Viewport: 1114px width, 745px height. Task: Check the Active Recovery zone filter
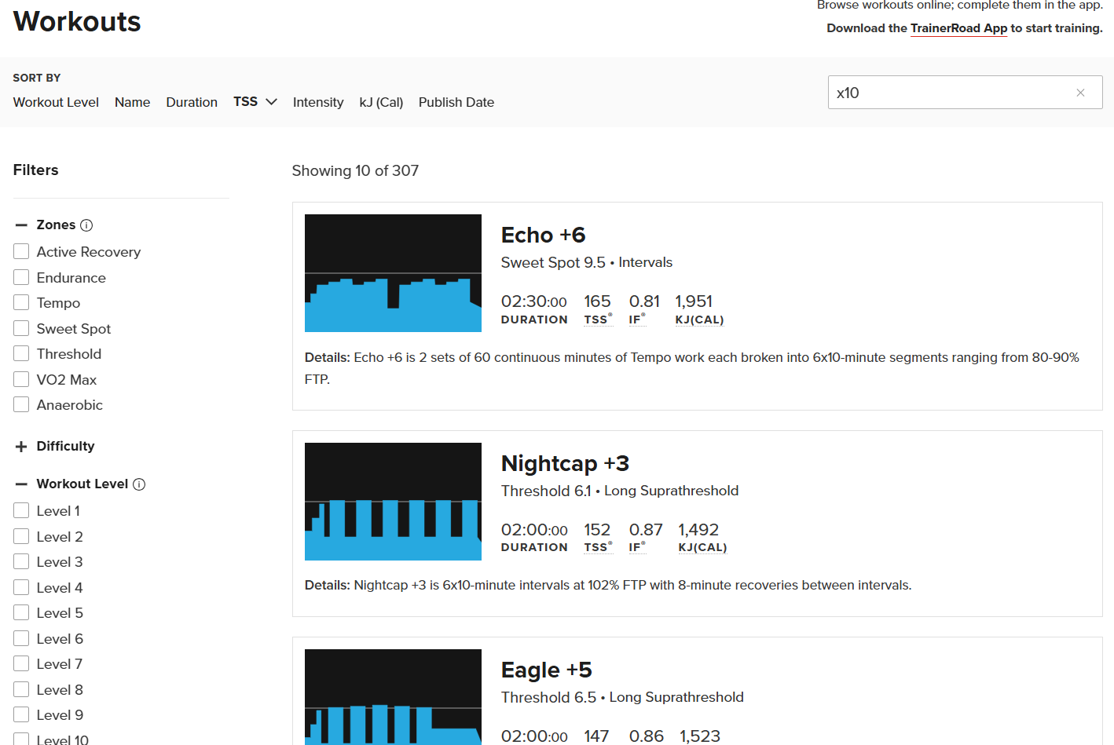(x=21, y=252)
